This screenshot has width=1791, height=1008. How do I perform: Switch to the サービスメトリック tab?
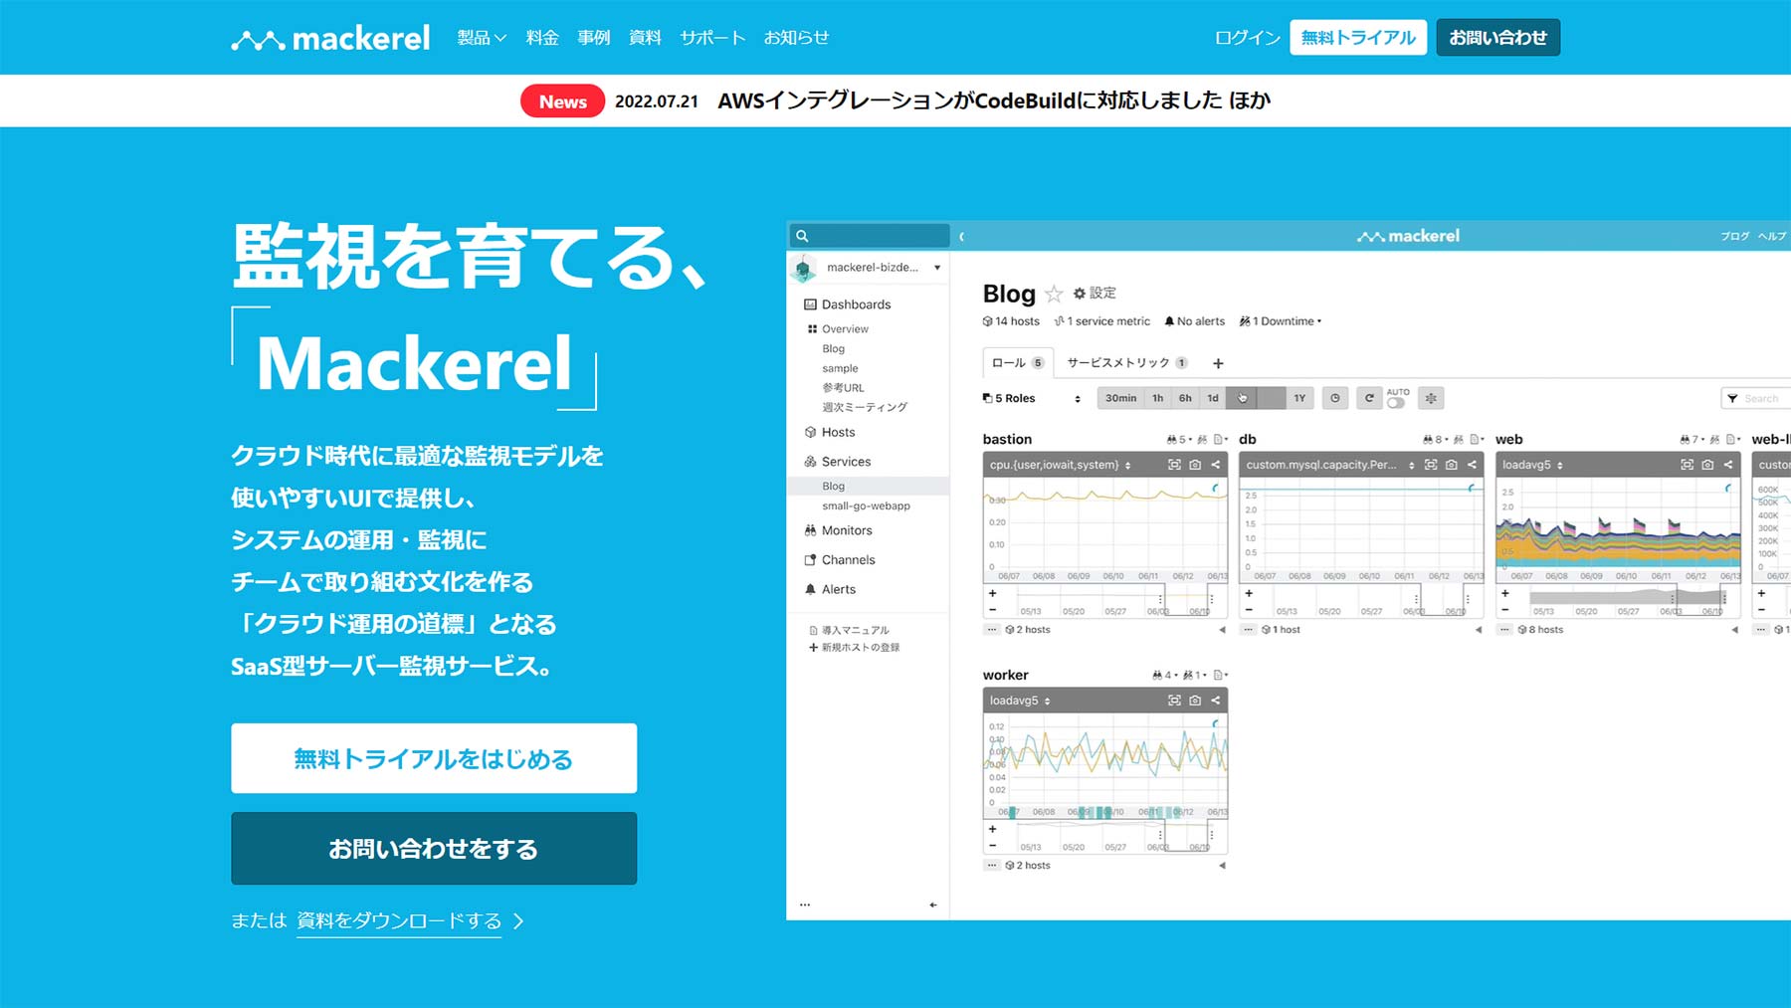click(x=1127, y=363)
